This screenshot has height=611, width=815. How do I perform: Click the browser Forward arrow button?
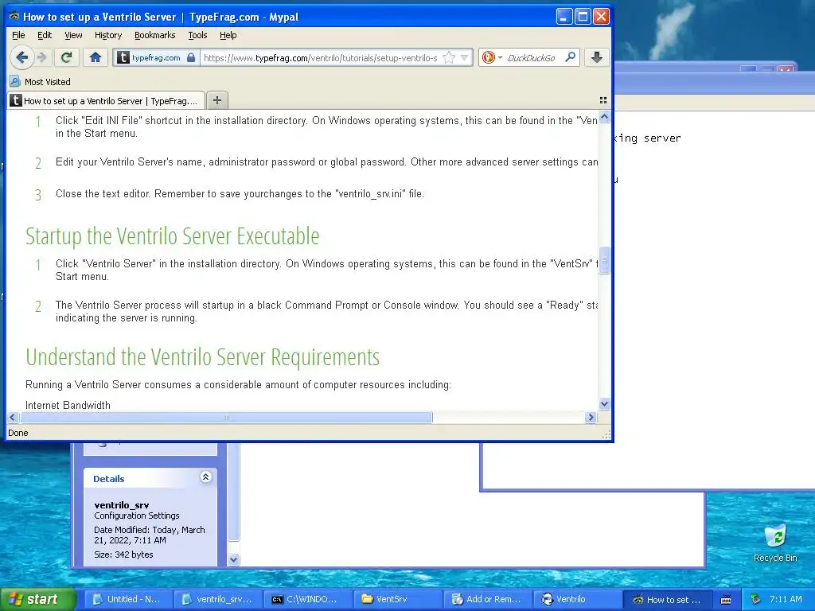coord(43,57)
